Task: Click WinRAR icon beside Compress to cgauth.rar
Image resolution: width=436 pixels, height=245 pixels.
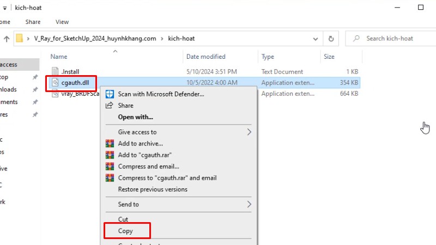Action: 110,177
